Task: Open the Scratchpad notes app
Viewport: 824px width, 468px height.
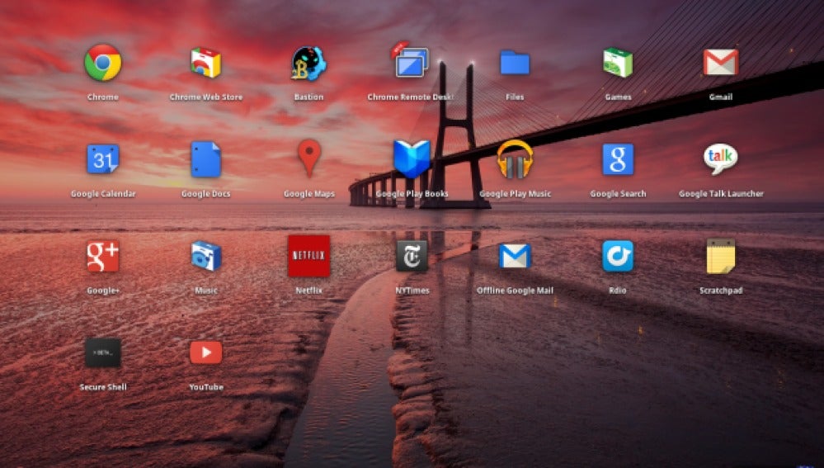Action: (720, 256)
